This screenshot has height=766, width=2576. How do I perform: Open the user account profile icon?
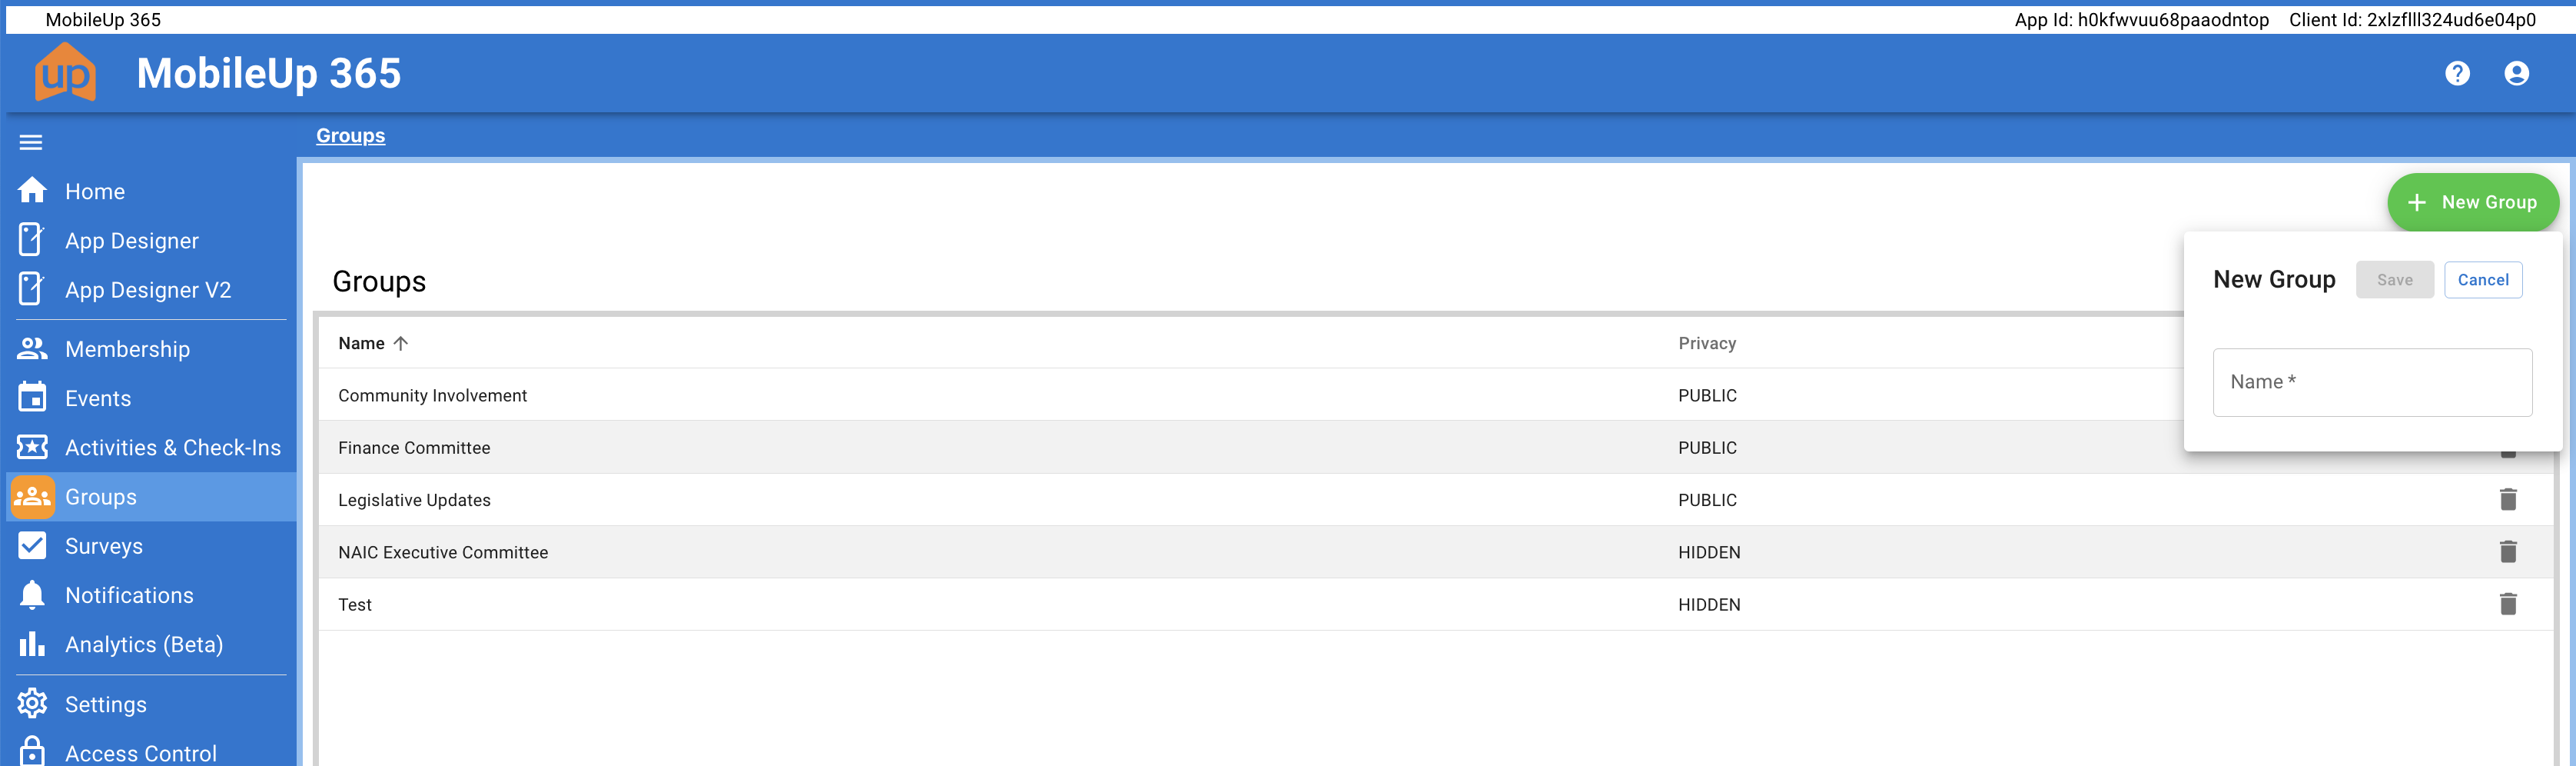pyautogui.click(x=2516, y=73)
